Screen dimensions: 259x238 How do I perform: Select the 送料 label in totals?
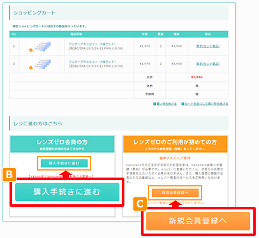coord(149,86)
